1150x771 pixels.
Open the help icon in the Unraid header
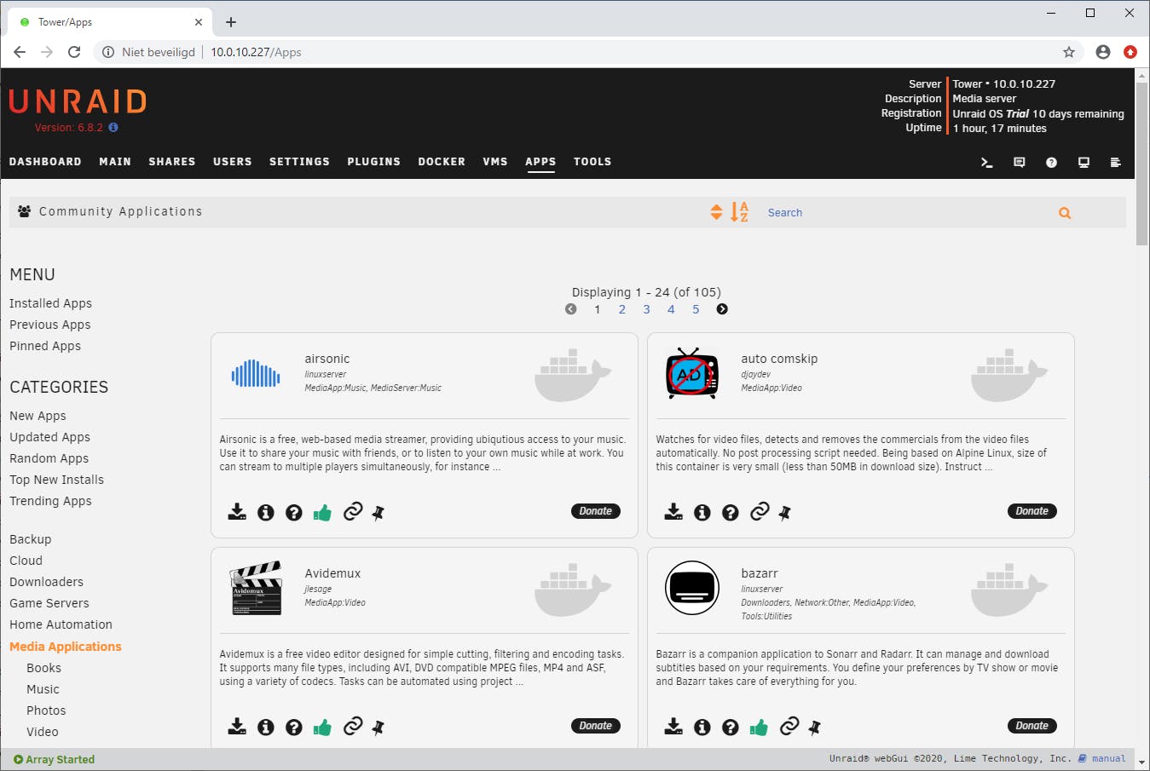point(1052,162)
